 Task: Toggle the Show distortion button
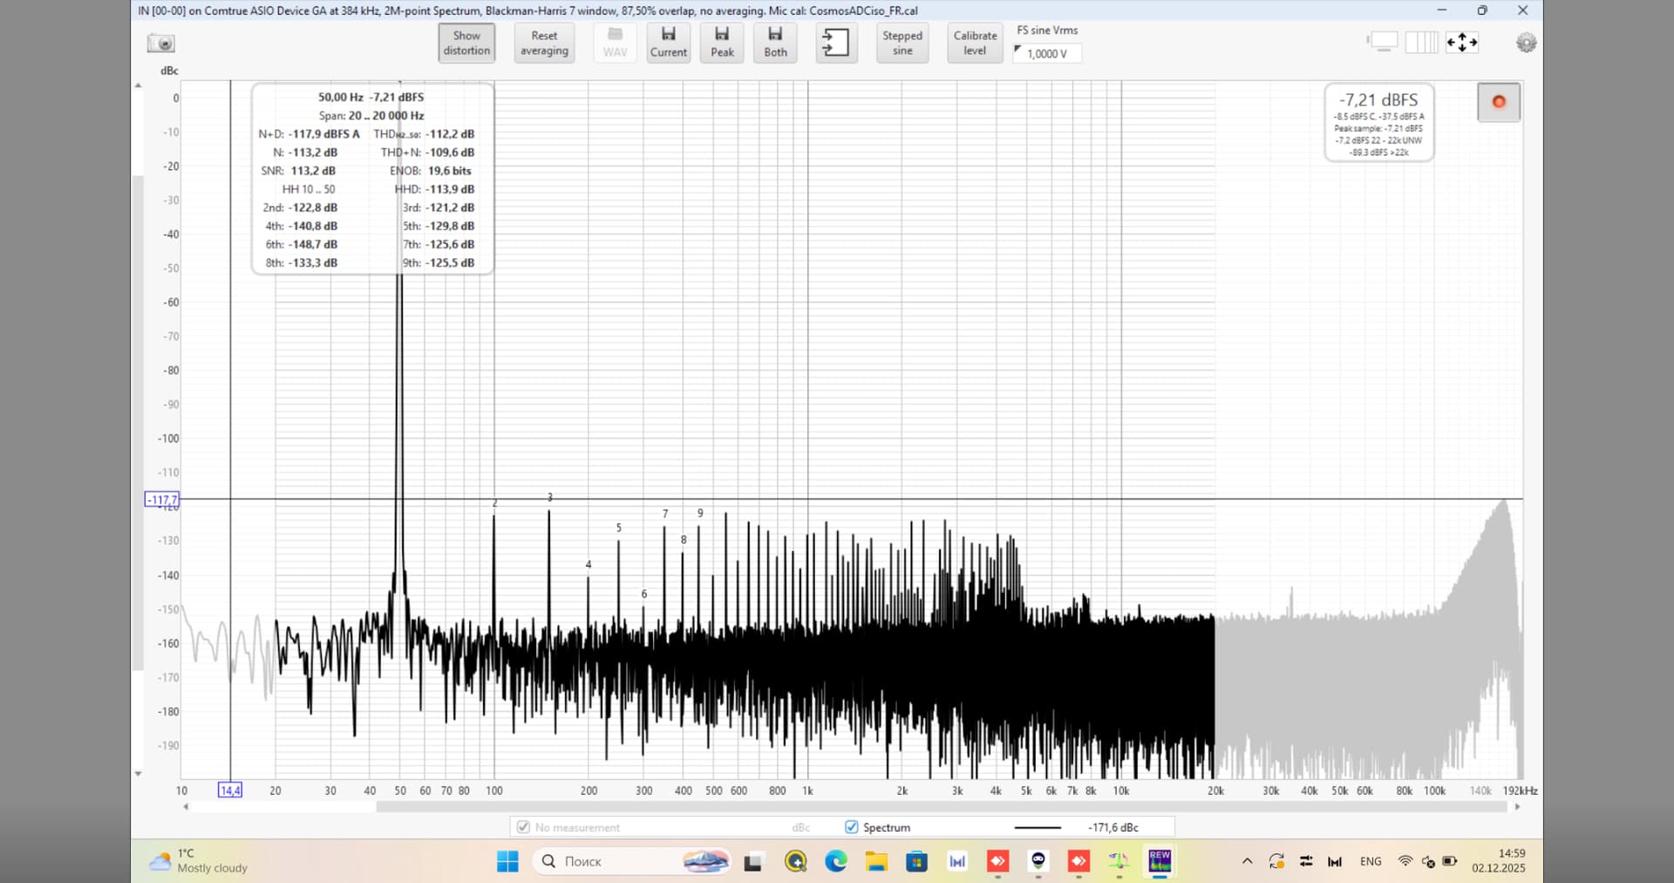(466, 43)
